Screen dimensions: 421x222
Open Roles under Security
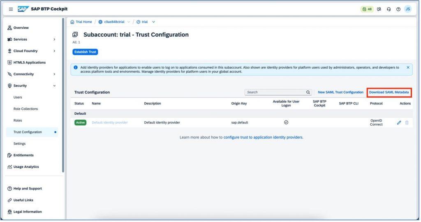click(x=18, y=120)
